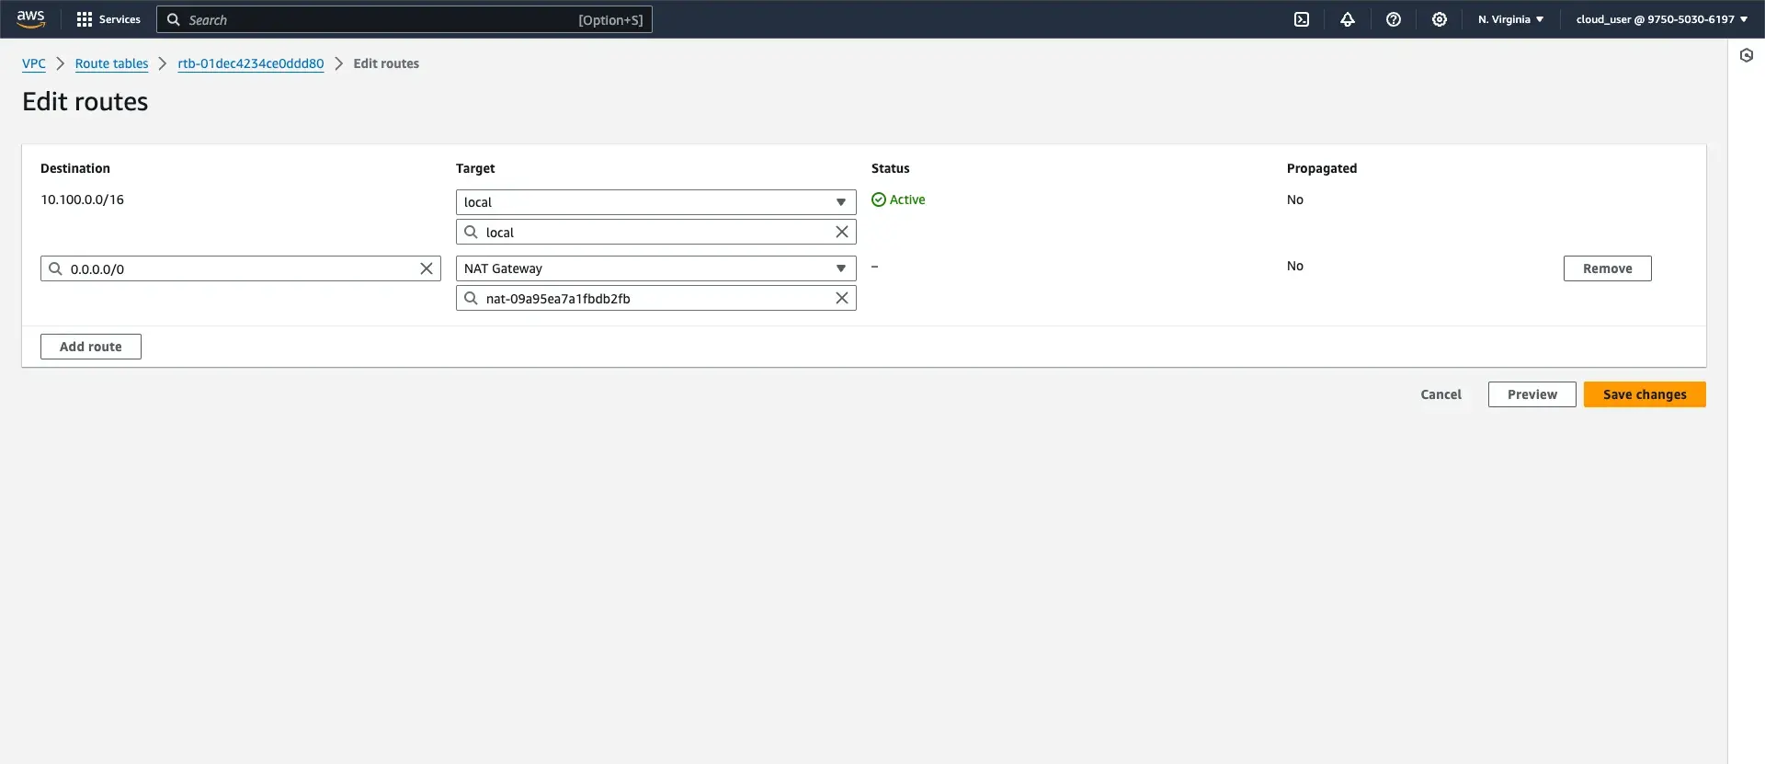Edit the local target search input
1765x764 pixels.
(655, 232)
